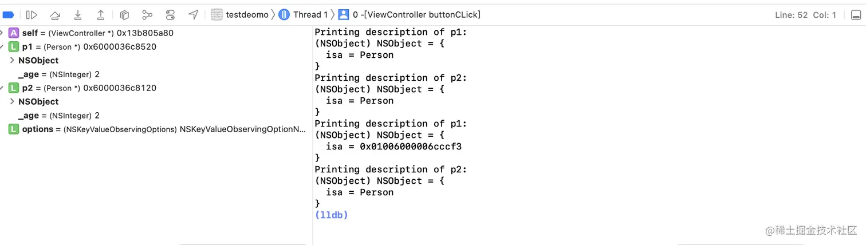Click the Step Out debug icon
This screenshot has height=245, width=866.
tap(101, 15)
